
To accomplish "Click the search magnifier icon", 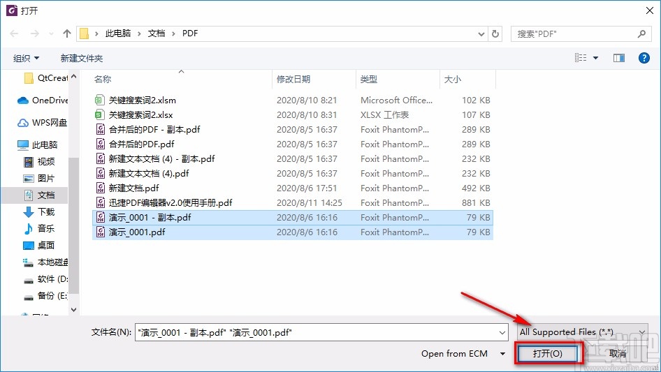I will [641, 34].
